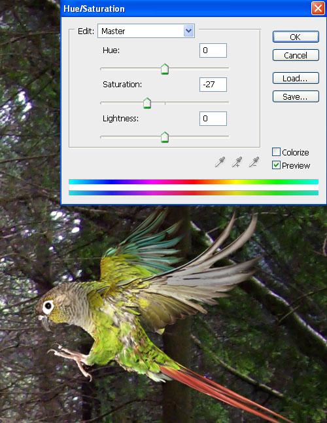Click the Save... button
Viewport: 327px width, 423px height.
pyautogui.click(x=296, y=96)
